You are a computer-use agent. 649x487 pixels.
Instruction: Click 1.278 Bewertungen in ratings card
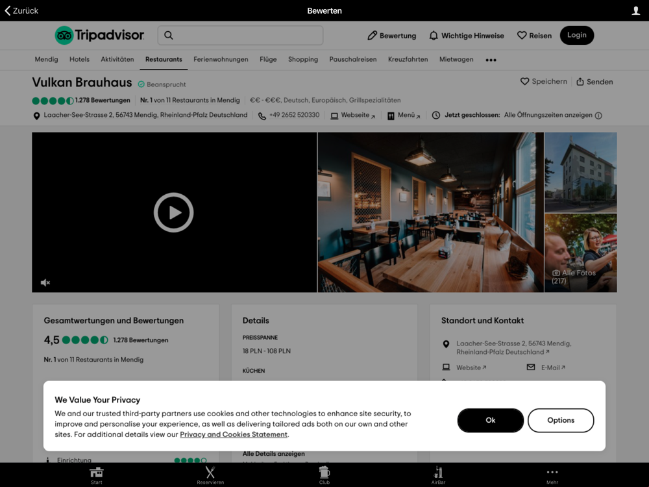[x=141, y=340]
